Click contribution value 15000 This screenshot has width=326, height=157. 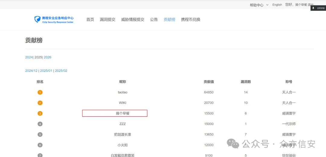[x=209, y=124]
